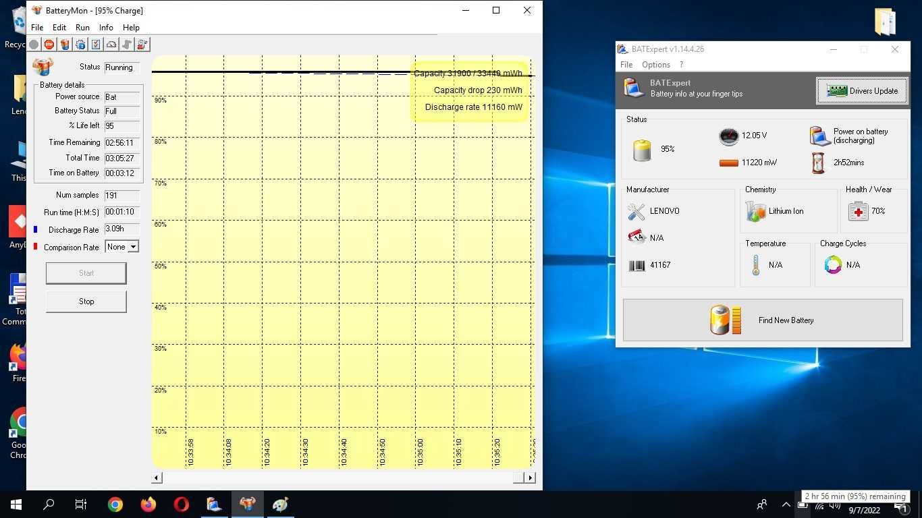The height and width of the screenshot is (518, 922).
Task: Click the laptop power-on-battery icon
Action: coord(820,136)
